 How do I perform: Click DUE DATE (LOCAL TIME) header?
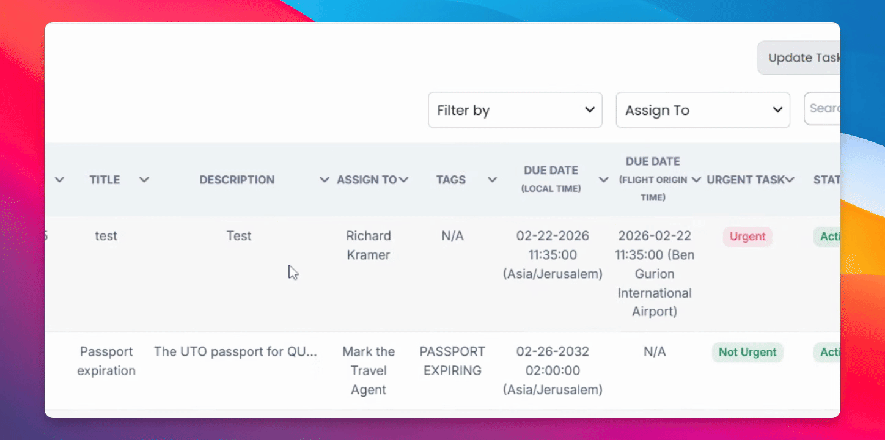click(551, 179)
